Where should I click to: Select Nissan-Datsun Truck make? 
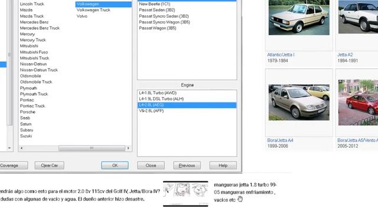pyautogui.click(x=39, y=70)
